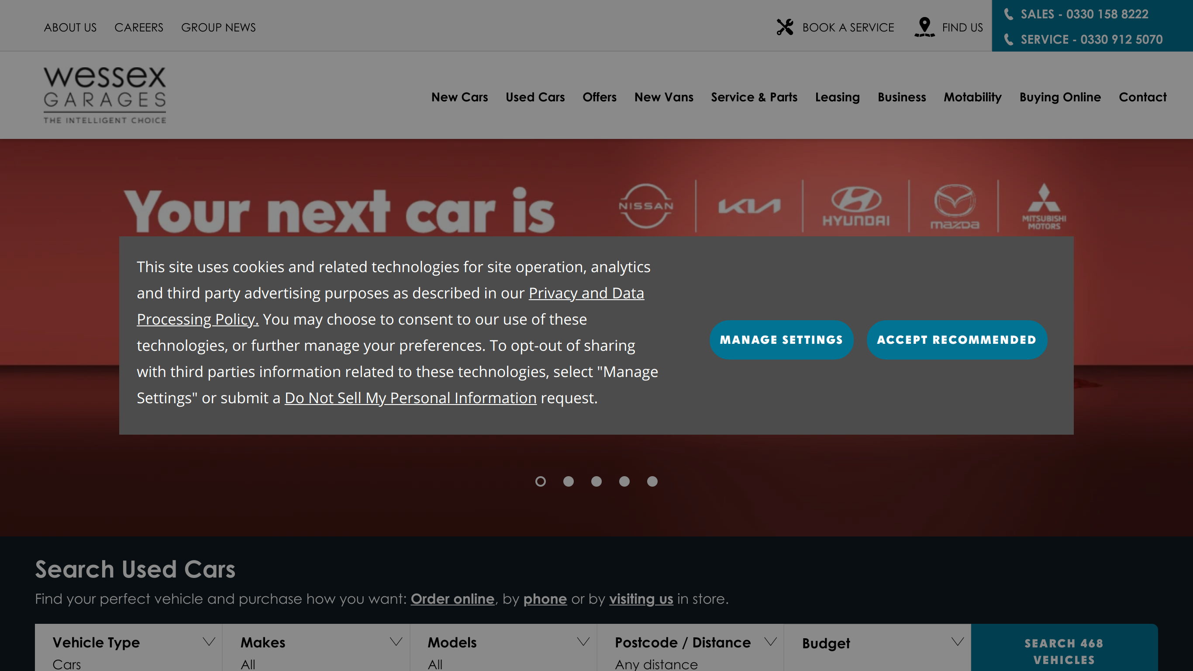Open the Buying Online menu item
Screen dimensions: 1193x671
click(1060, 97)
